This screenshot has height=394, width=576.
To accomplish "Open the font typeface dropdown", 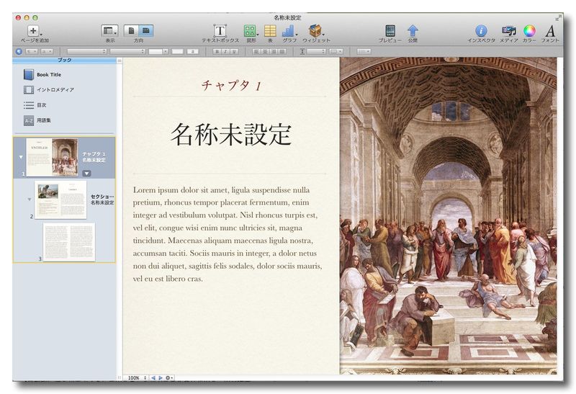I will (127, 51).
